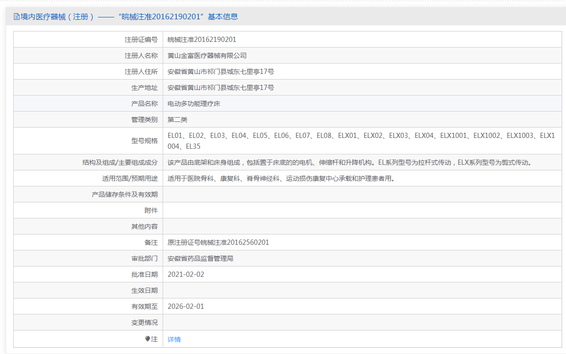
Task: Click the approval date 2021-02-02
Action: [x=186, y=274]
